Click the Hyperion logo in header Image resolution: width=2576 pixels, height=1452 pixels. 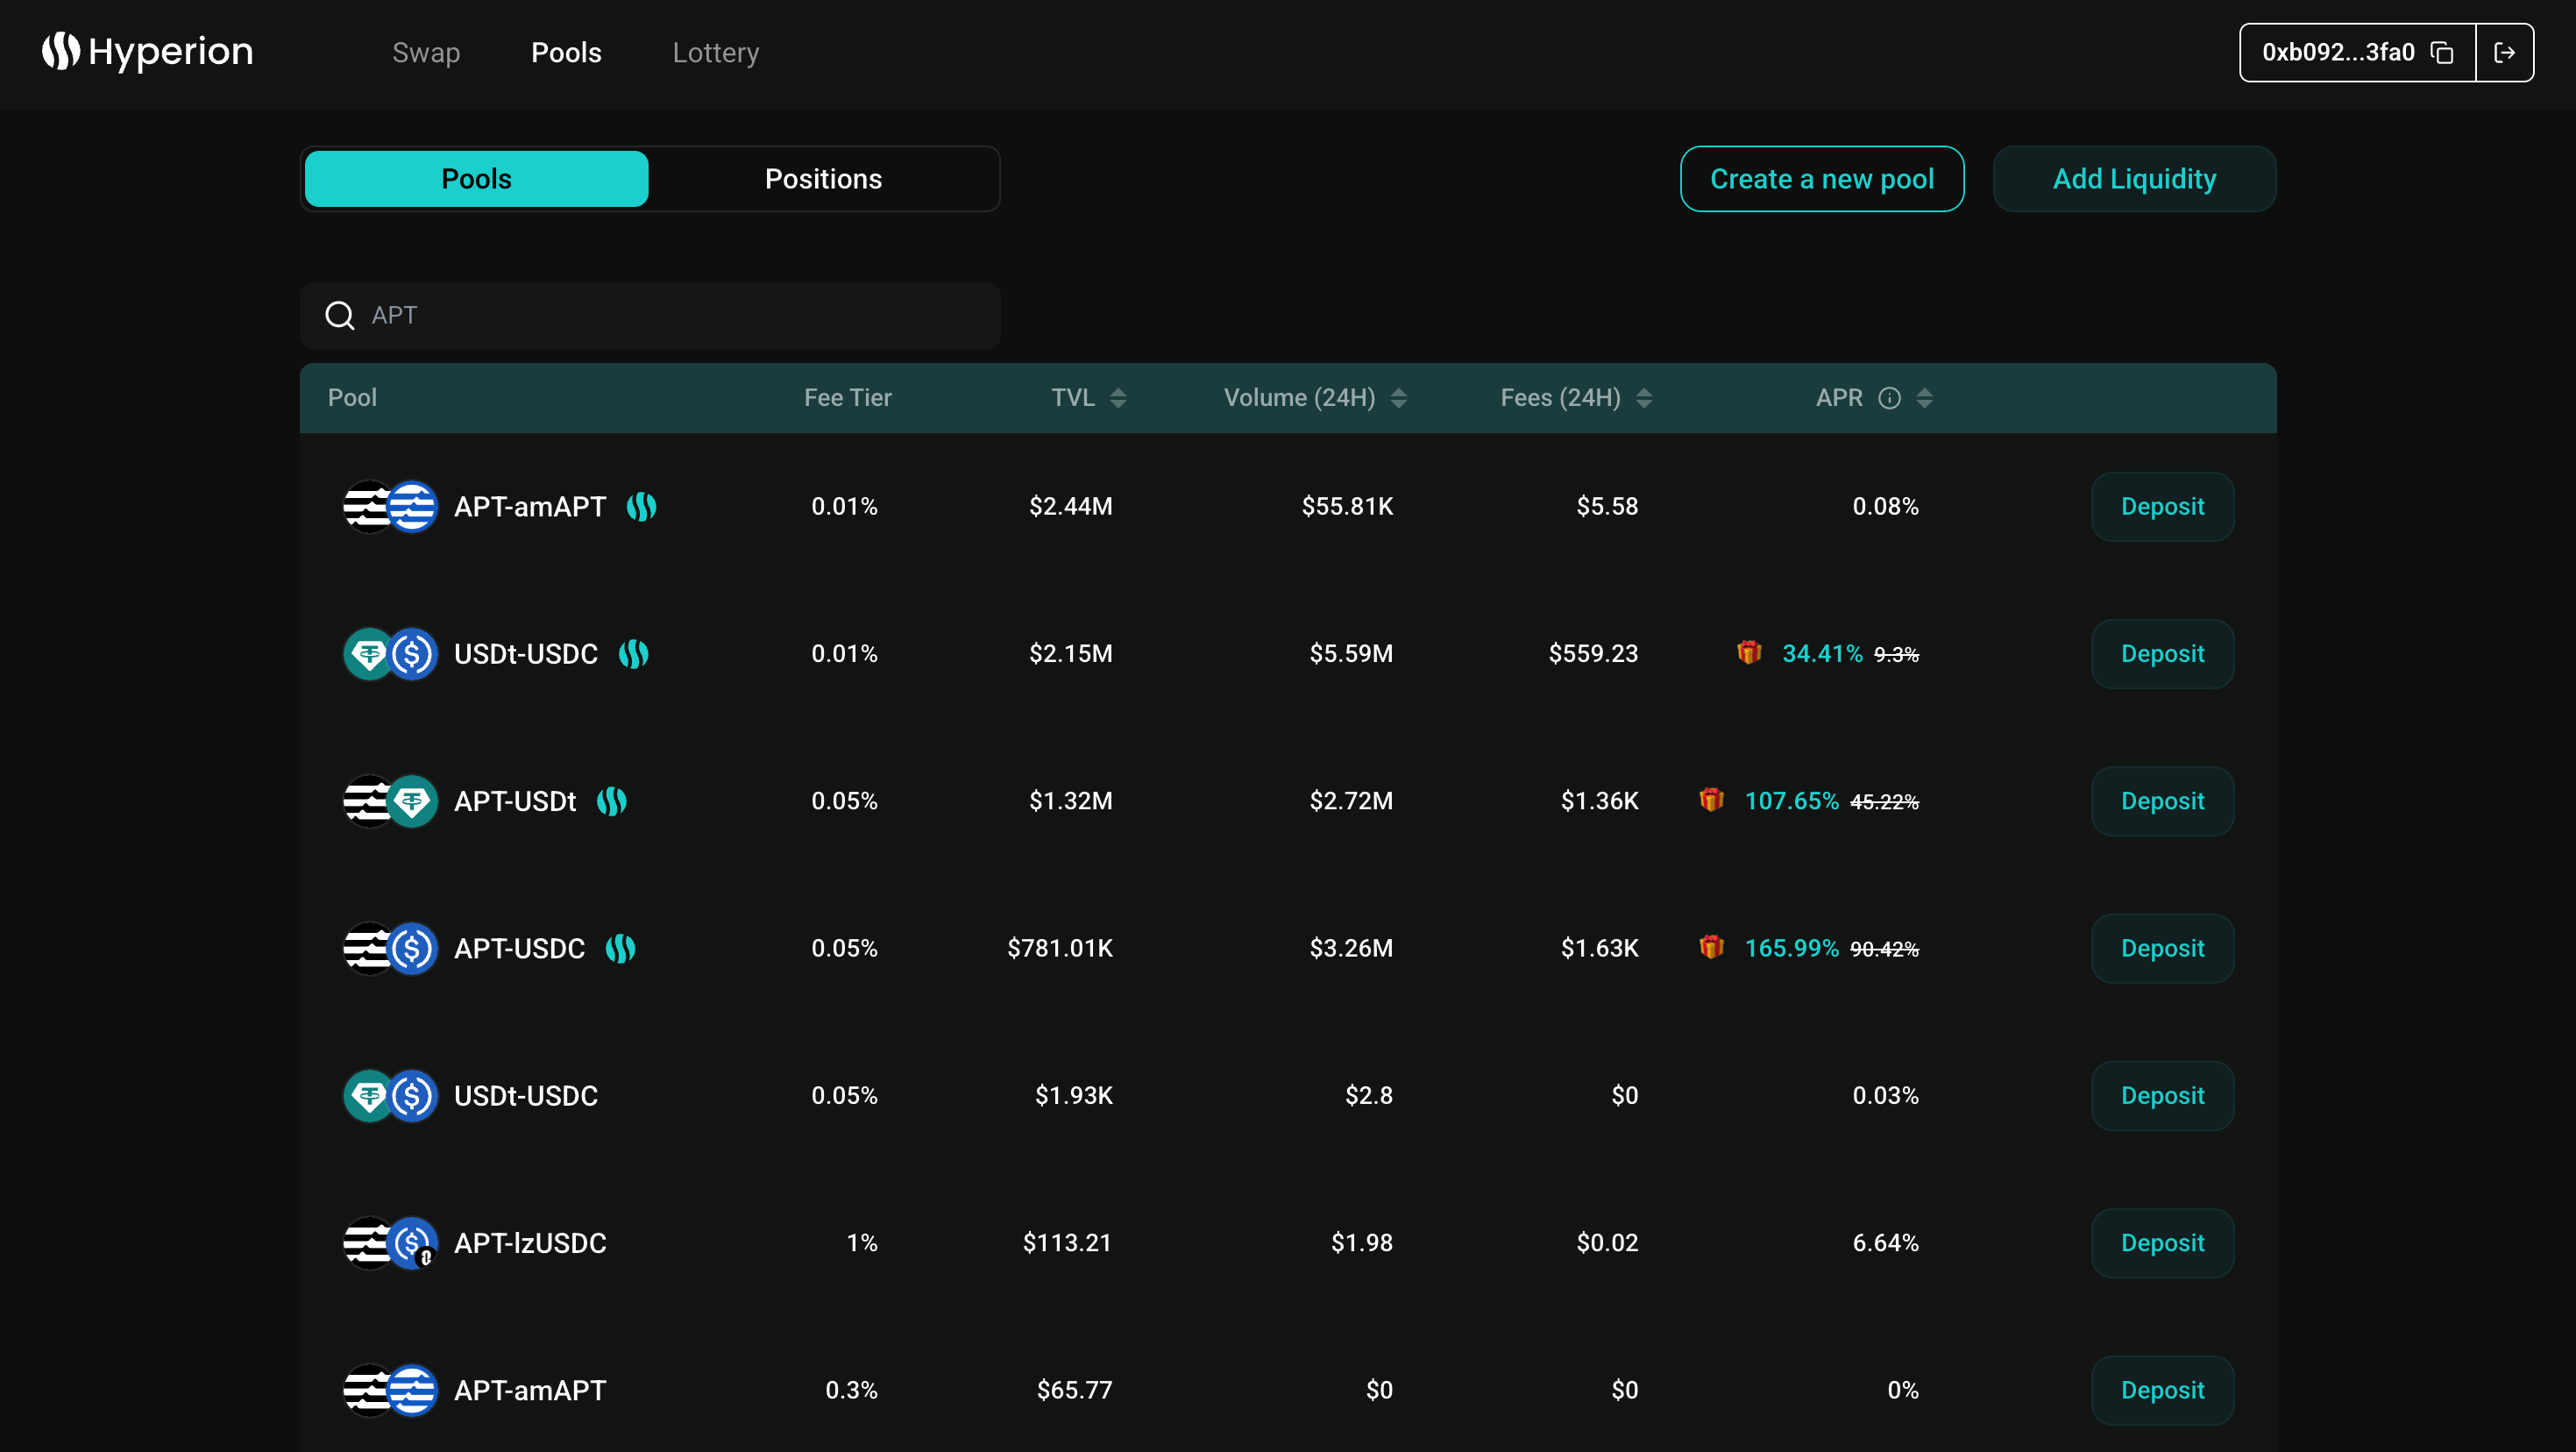point(147,52)
